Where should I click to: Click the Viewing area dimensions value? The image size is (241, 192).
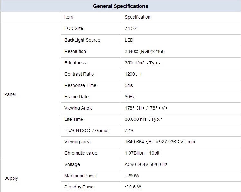(x=160, y=142)
